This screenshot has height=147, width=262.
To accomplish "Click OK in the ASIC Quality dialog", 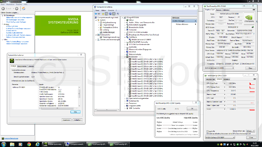I will point(192,109).
